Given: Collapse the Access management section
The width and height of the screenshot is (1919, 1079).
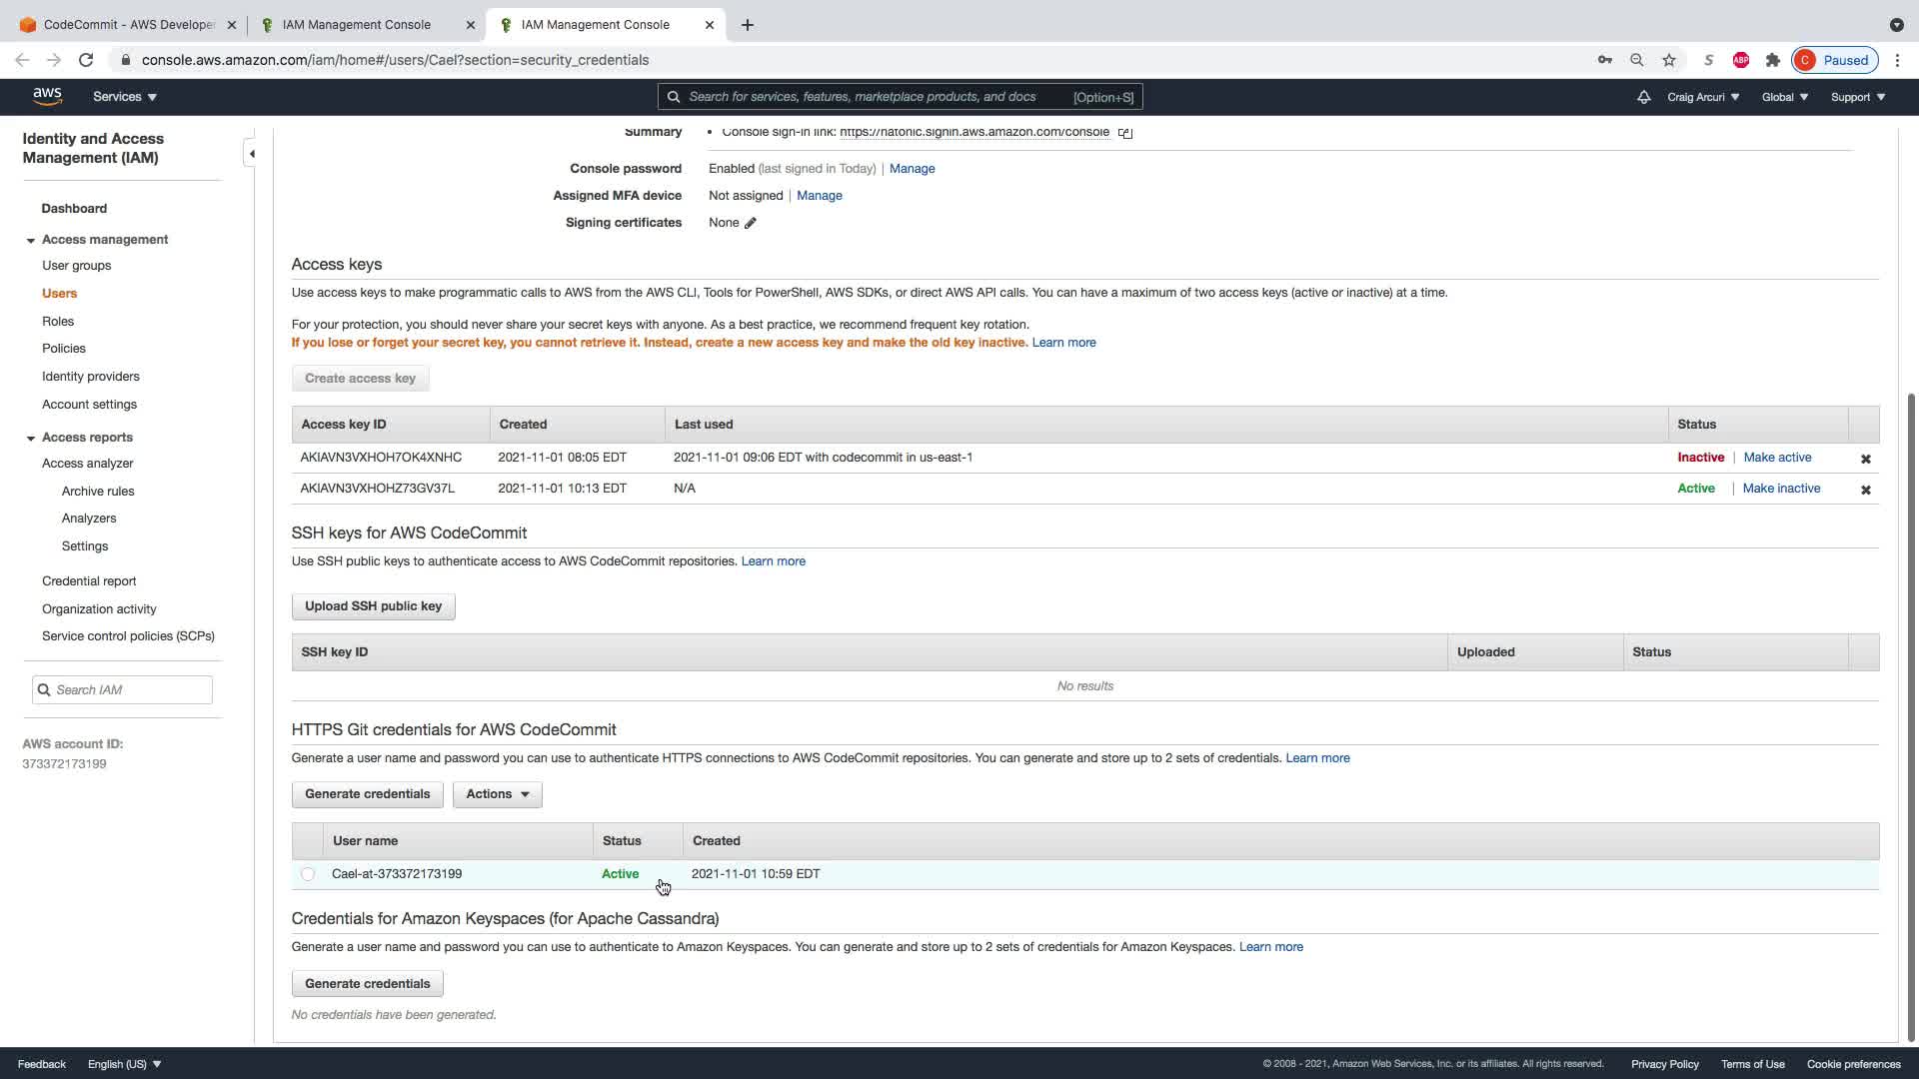Looking at the screenshot, I should click(31, 241).
